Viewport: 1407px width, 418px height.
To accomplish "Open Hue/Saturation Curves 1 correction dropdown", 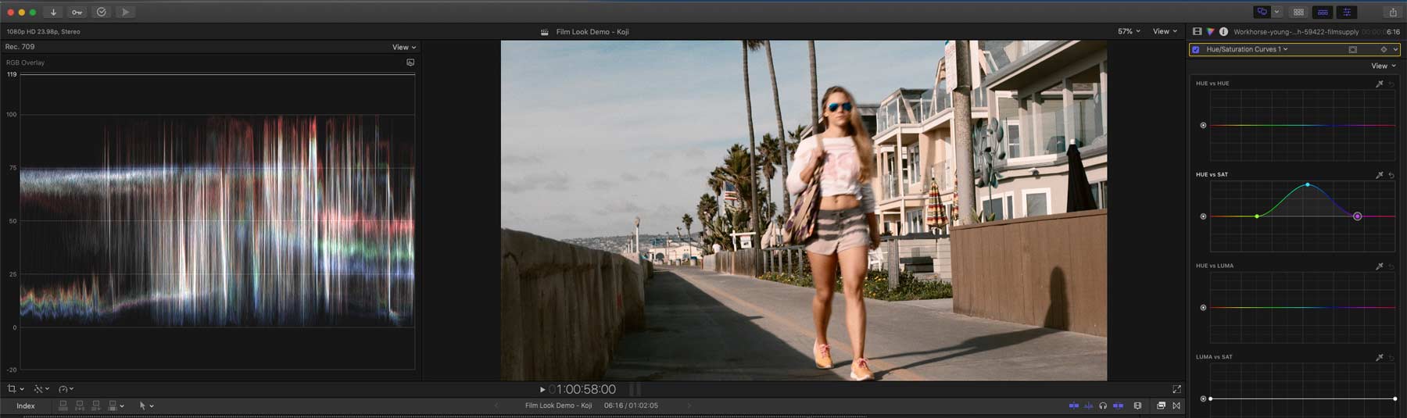I will coord(1247,49).
